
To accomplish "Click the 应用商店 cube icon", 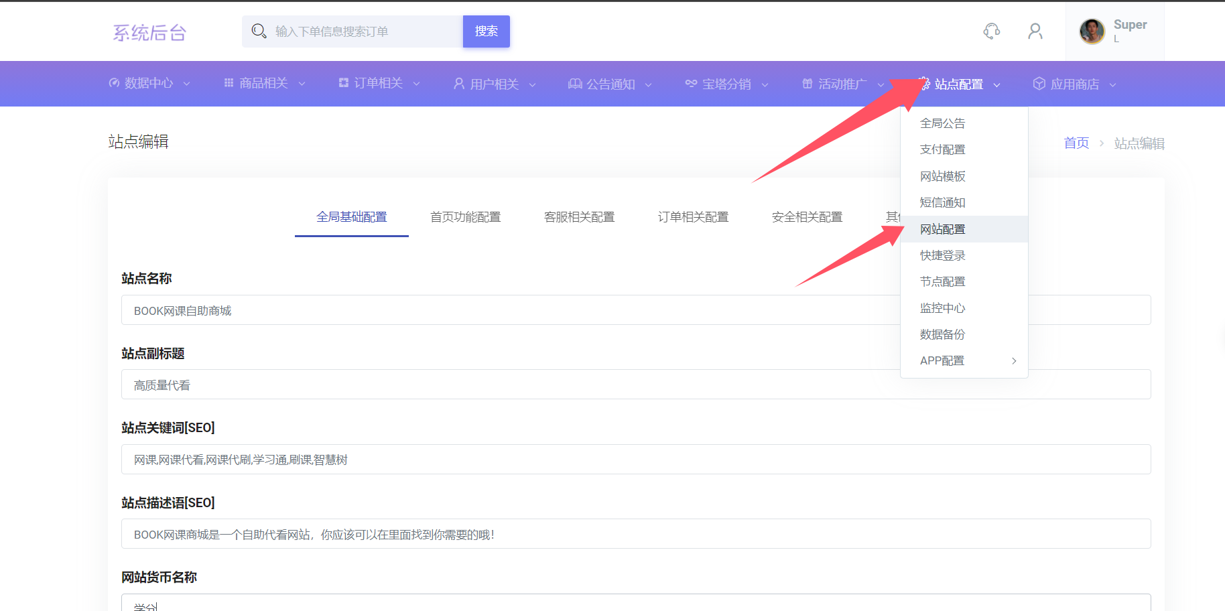I will (x=1039, y=84).
